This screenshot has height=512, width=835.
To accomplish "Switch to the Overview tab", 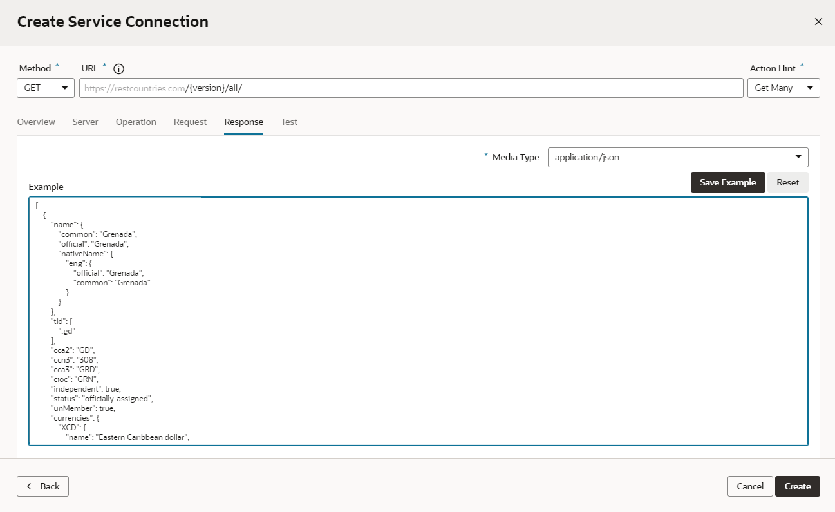I will (36, 122).
